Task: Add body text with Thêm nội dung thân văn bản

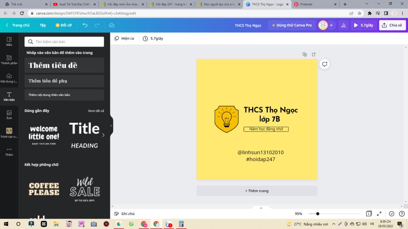Action: point(64,95)
